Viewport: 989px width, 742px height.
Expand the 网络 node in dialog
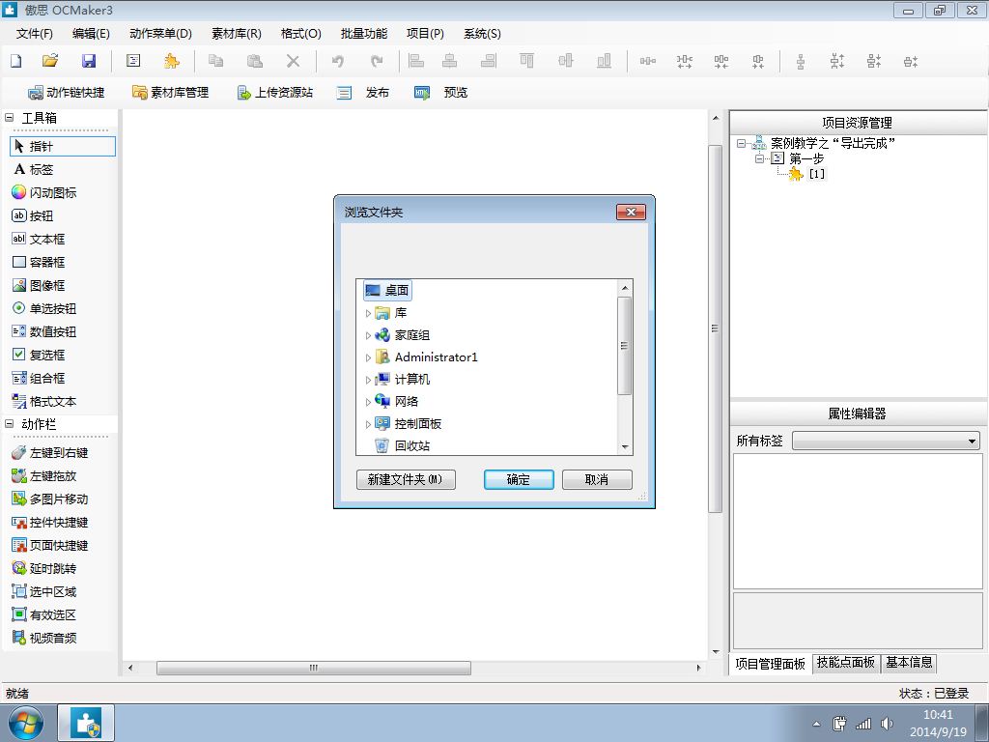point(368,402)
